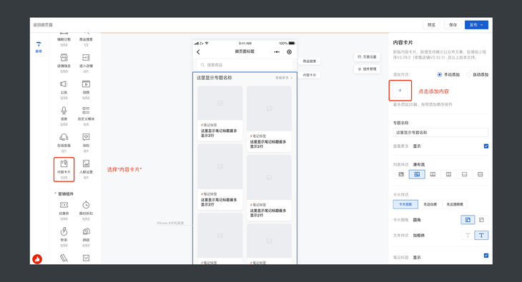This screenshot has width=522, height=282.
Task: Click the 保存 save button
Action: coord(453,25)
